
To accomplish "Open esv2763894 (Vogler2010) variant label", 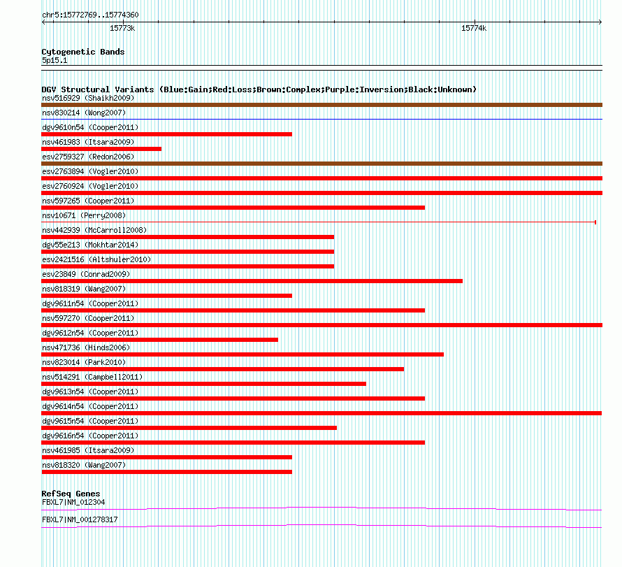I will 90,171.
